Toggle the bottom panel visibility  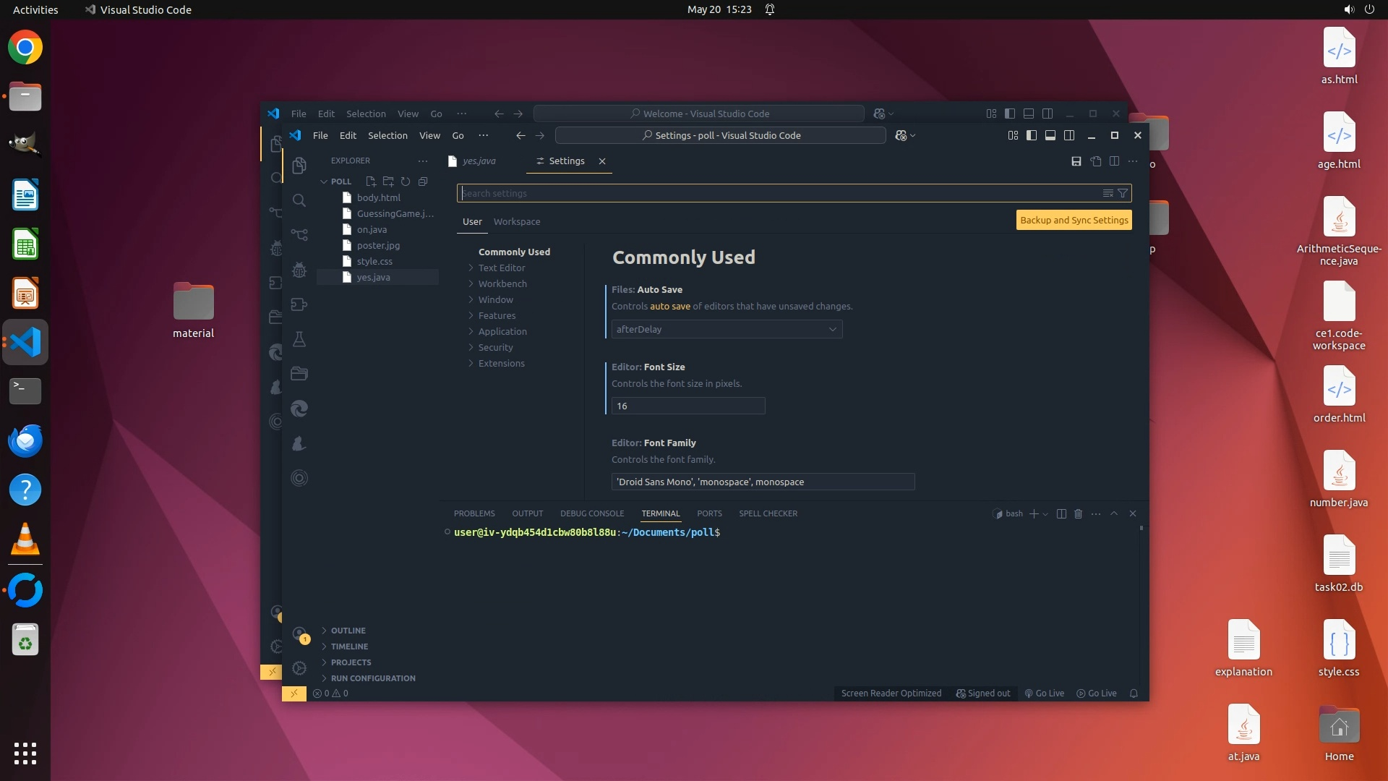point(1050,135)
